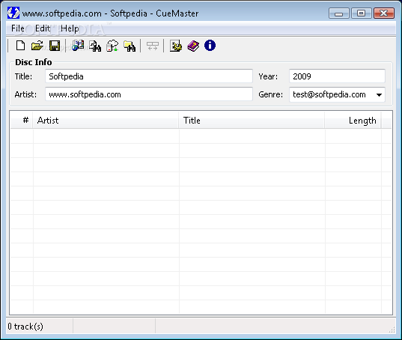Click the folder with binoculars search icon

130,46
